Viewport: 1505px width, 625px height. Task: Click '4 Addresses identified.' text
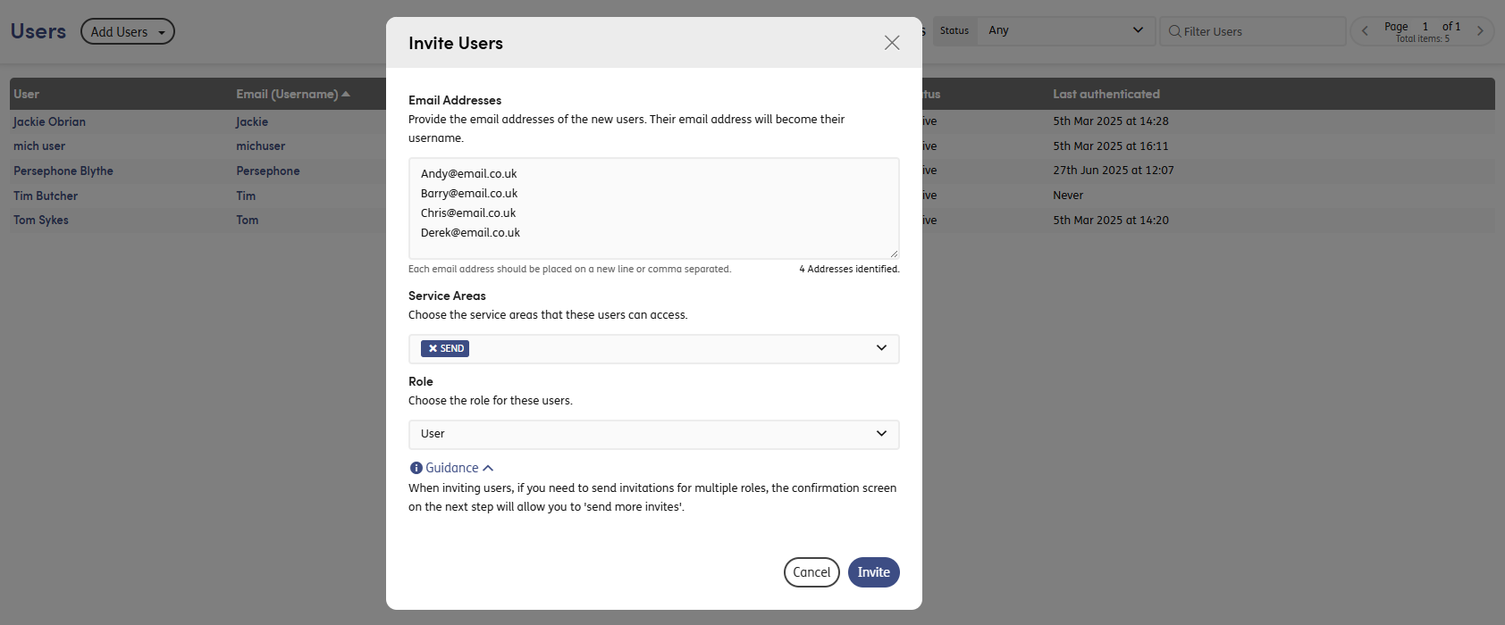(849, 269)
